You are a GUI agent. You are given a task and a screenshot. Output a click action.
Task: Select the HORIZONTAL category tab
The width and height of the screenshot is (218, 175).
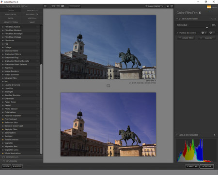click(11, 14)
